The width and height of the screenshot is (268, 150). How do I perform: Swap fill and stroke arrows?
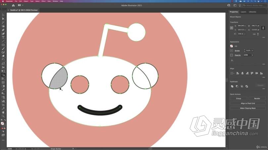[x=5, y=120]
